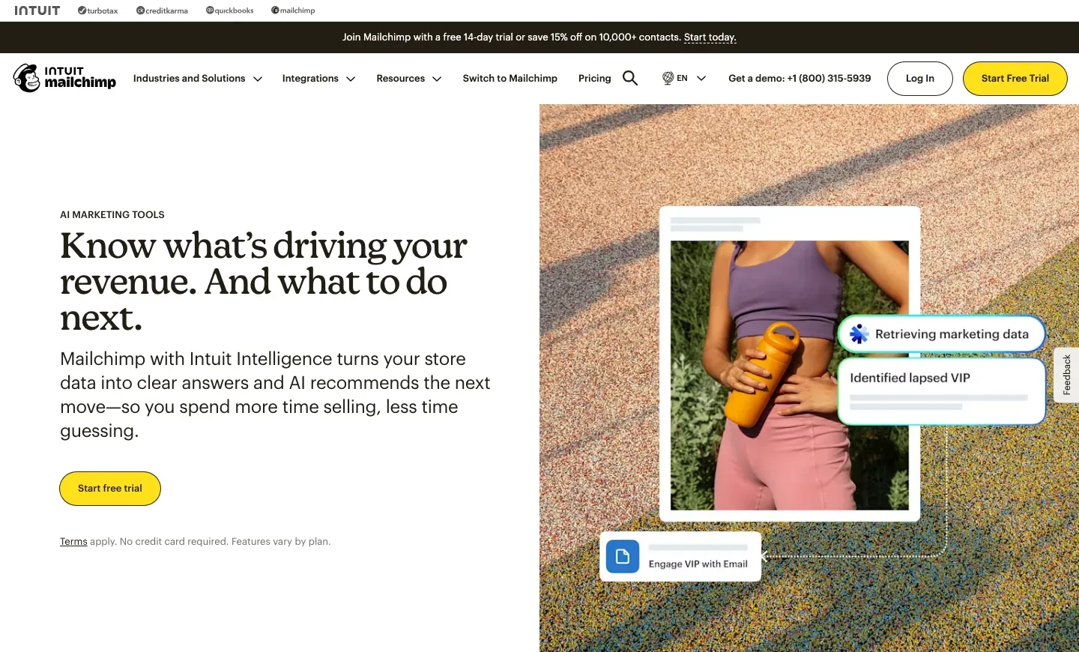Expand the EN language chevron
1079x652 pixels.
(701, 79)
